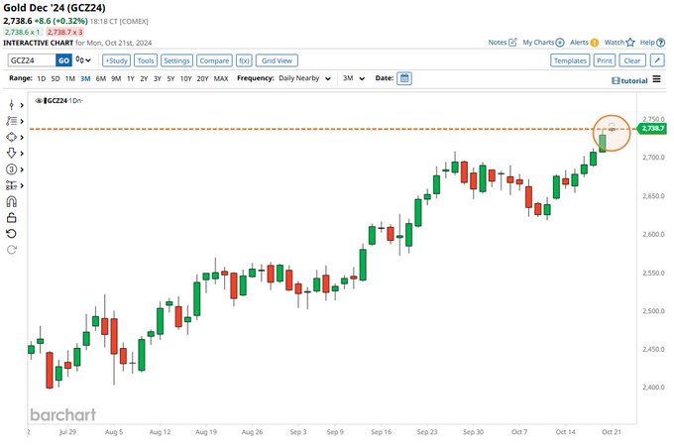This screenshot has width=674, height=448.
Task: Open the trend line drawing tools
Action: [x=12, y=121]
